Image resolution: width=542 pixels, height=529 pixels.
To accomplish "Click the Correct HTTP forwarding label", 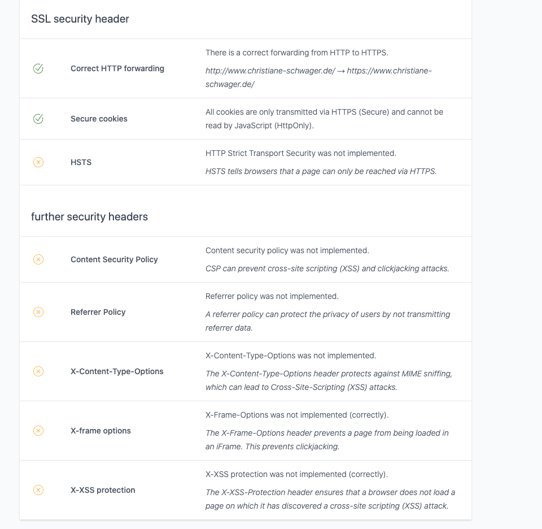I will tap(117, 68).
